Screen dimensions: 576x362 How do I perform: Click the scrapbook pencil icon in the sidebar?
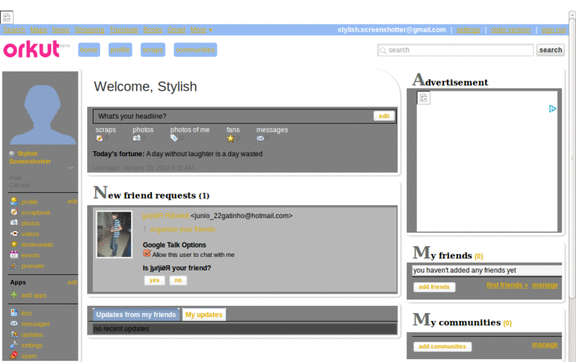(14, 212)
